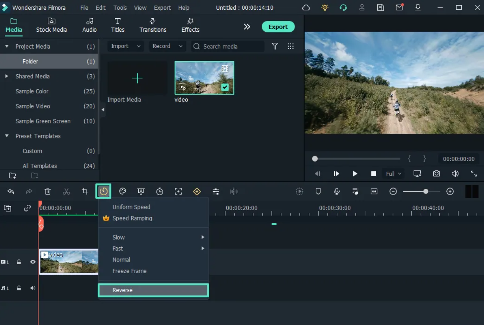The image size is (484, 325).
Task: Mute audio track 1 speaker icon
Action: click(33, 288)
